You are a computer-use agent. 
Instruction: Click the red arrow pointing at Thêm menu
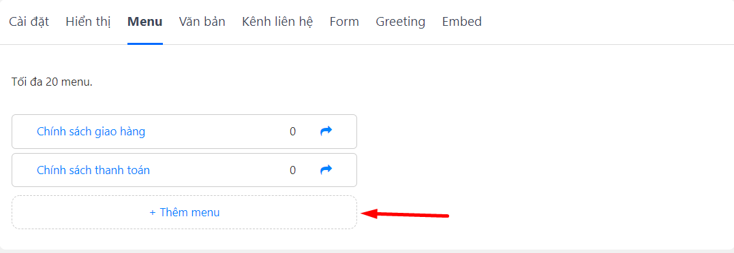pyautogui.click(x=406, y=214)
